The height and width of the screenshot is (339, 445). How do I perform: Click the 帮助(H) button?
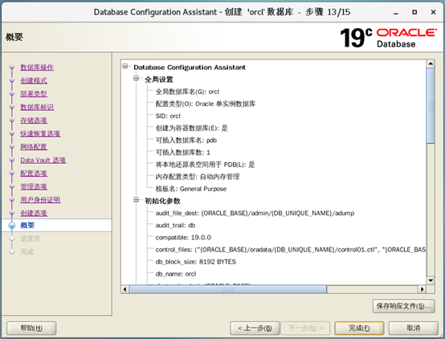pos(31,329)
